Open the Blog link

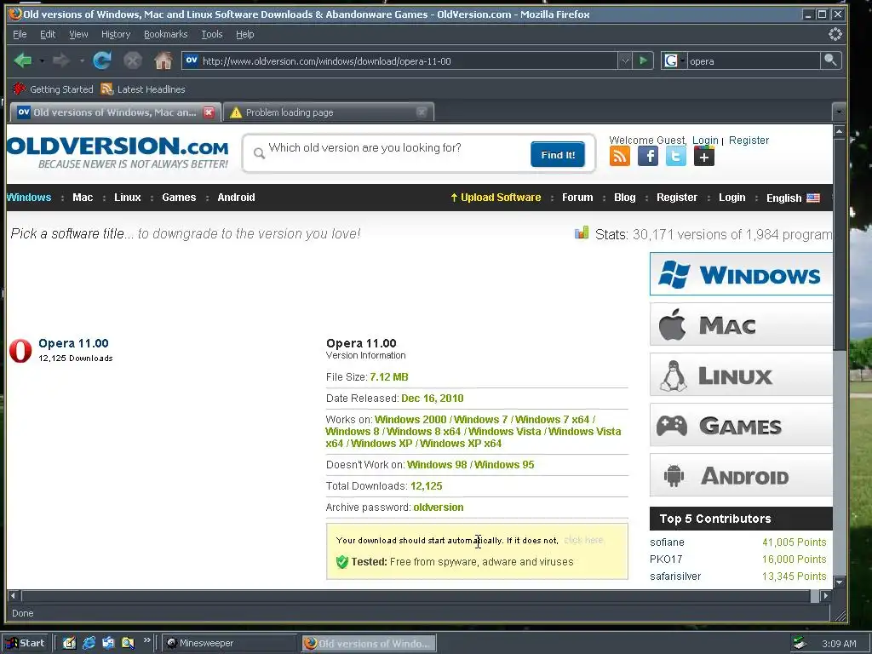pyautogui.click(x=624, y=198)
